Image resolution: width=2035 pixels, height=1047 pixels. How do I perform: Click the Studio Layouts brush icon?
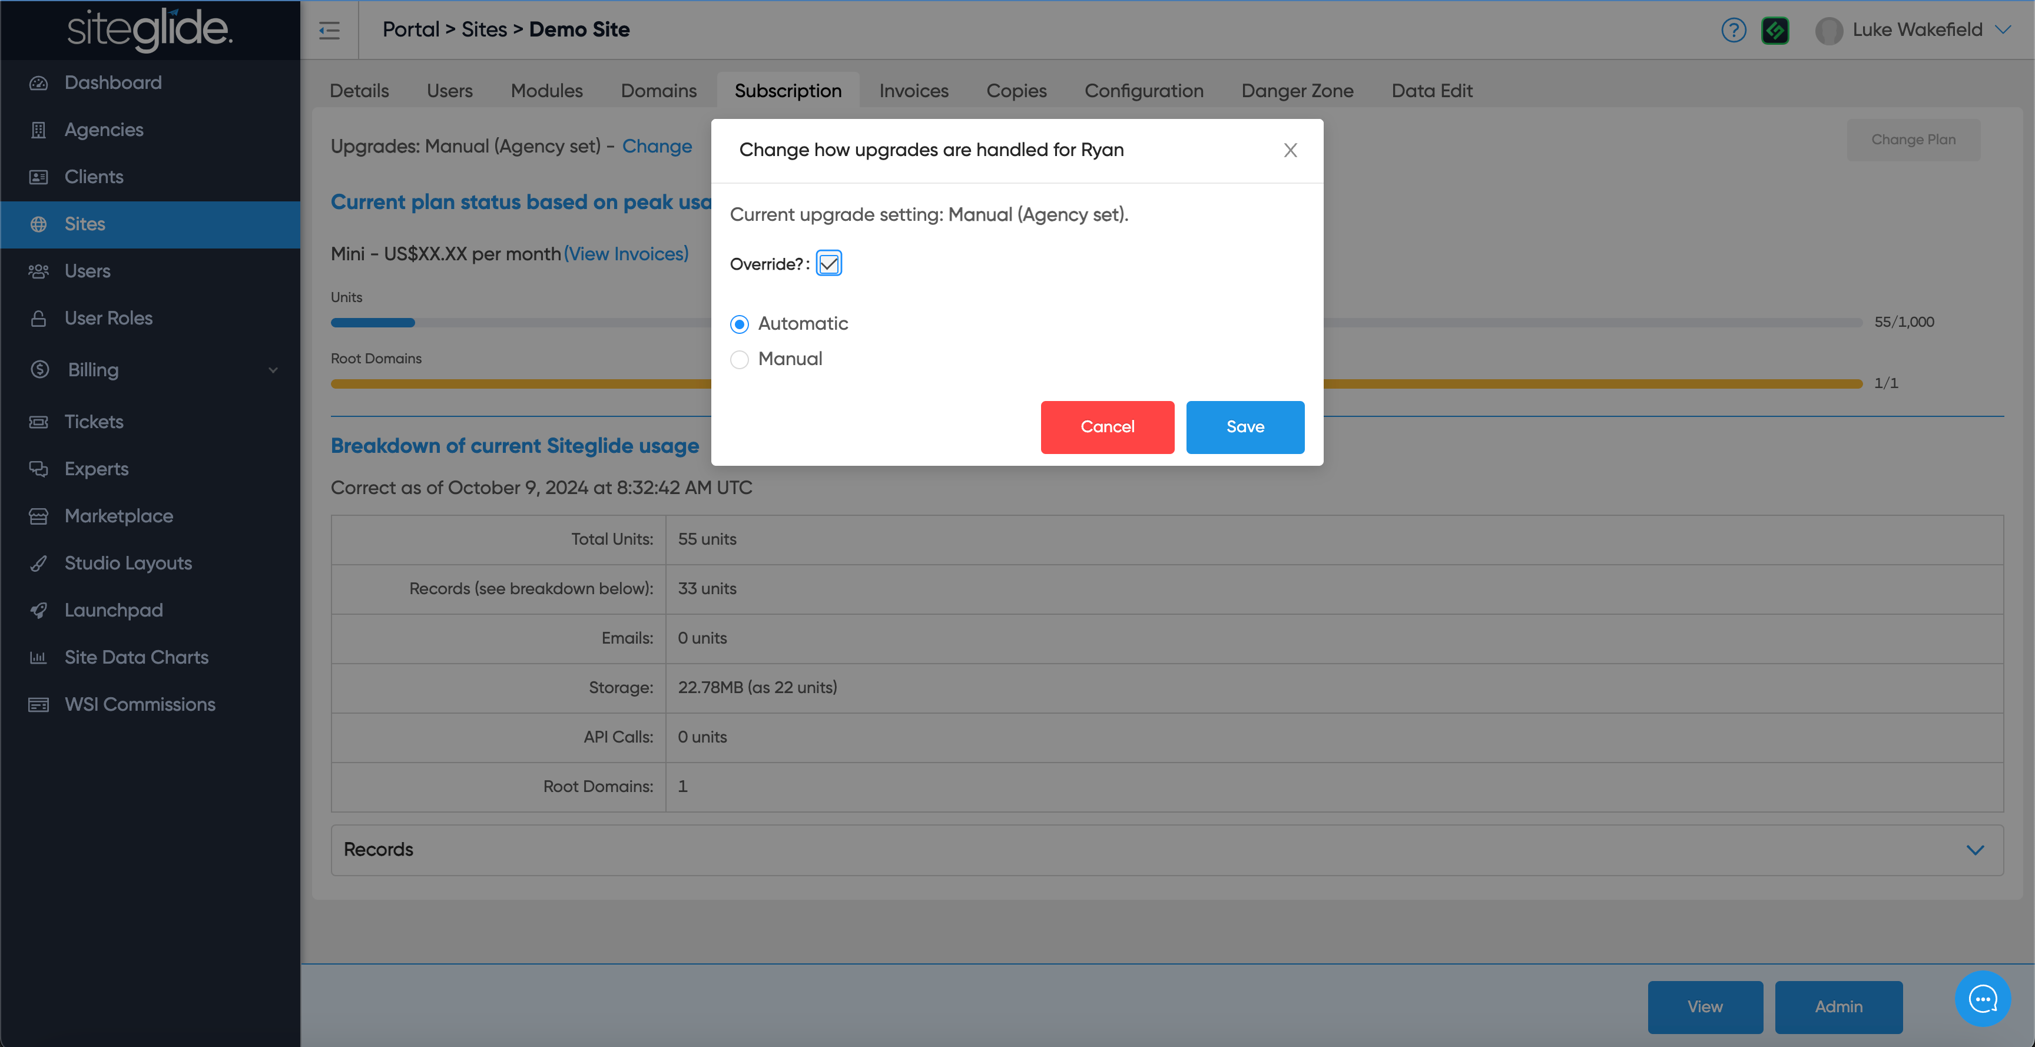(38, 564)
